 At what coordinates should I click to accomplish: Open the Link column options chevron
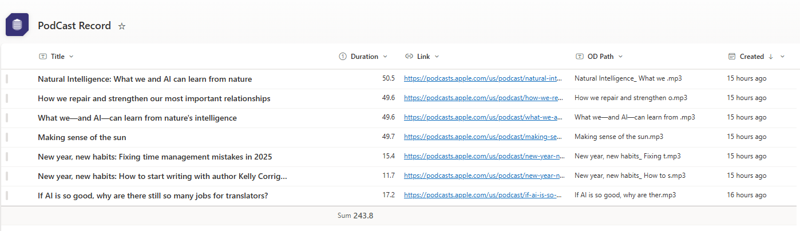(x=437, y=57)
